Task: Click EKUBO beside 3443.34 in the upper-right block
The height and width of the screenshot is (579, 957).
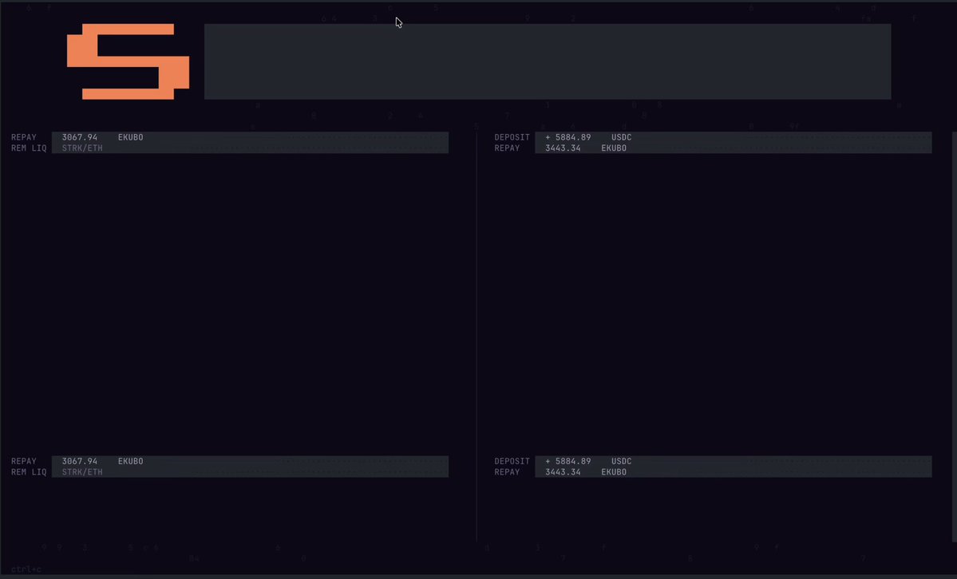Action: [614, 148]
